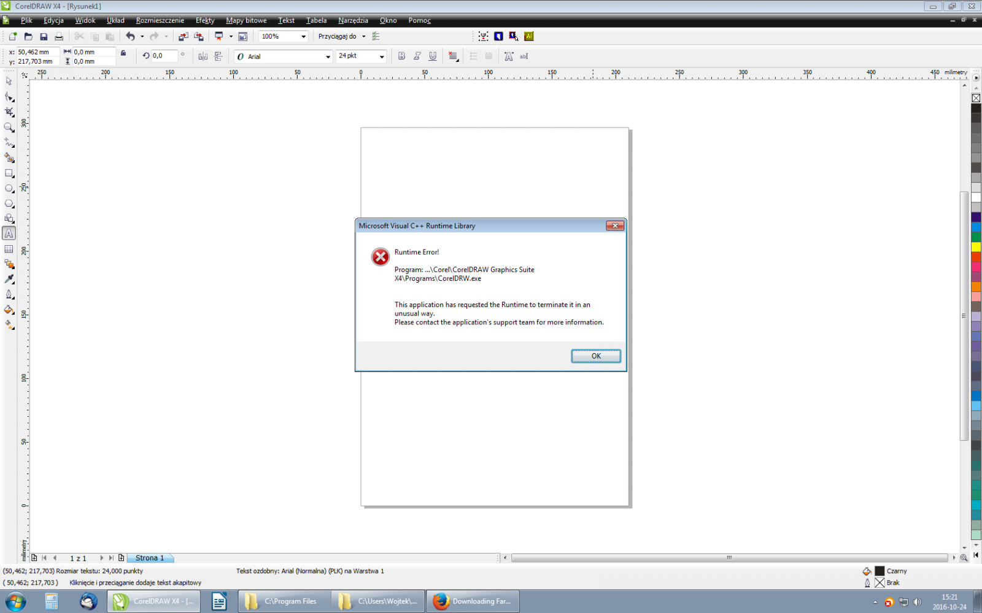Click the x position field
The image size is (982, 613).
click(x=37, y=52)
